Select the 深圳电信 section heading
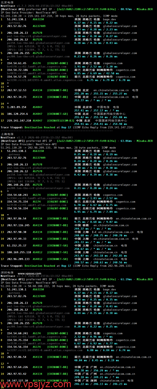Viewport: 157px width, 389px height. (x=7, y=273)
